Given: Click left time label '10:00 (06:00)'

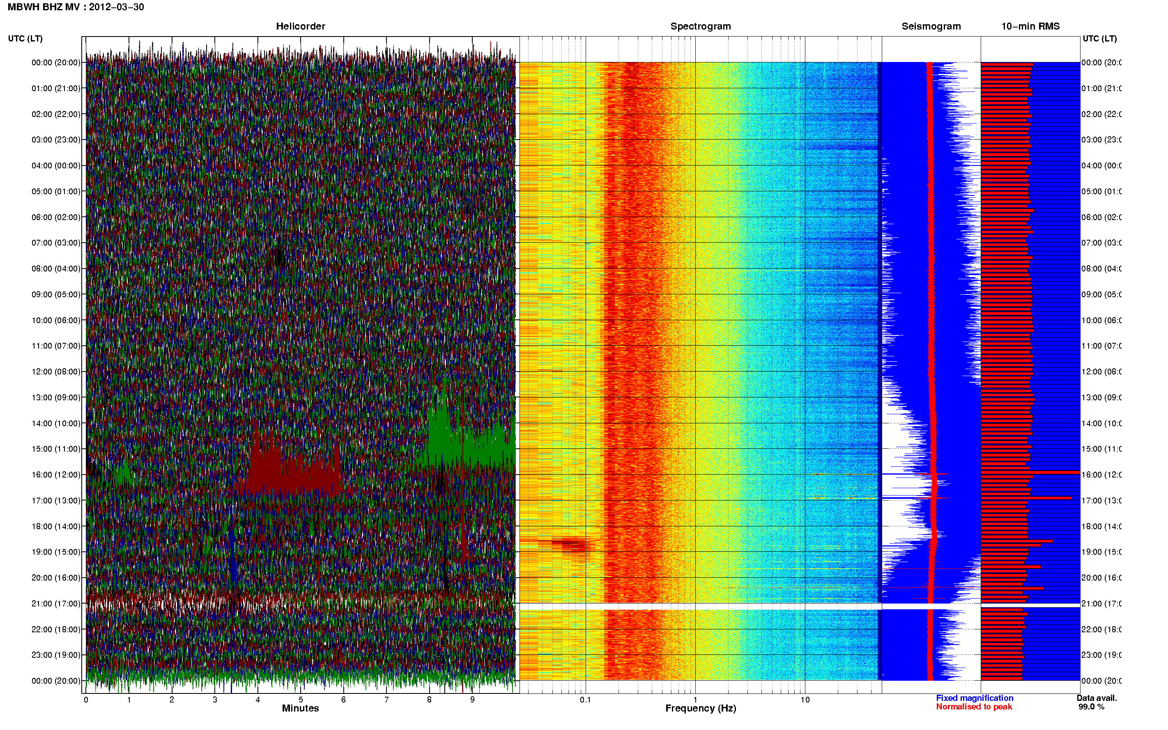Looking at the screenshot, I should click(56, 320).
